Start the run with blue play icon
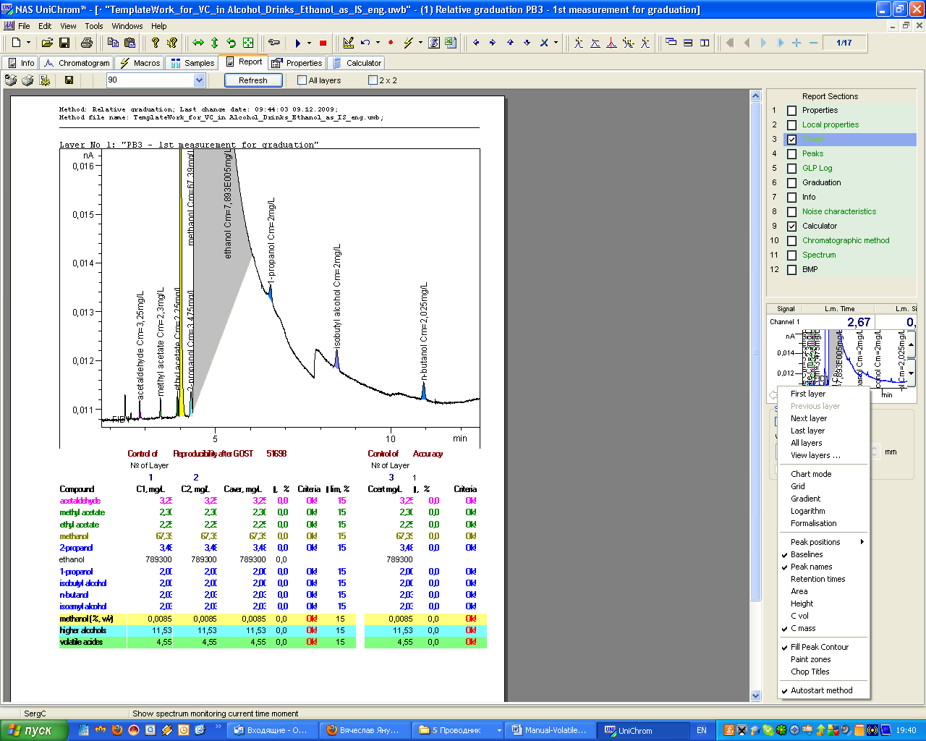Screen dimensions: 926x741 point(297,43)
